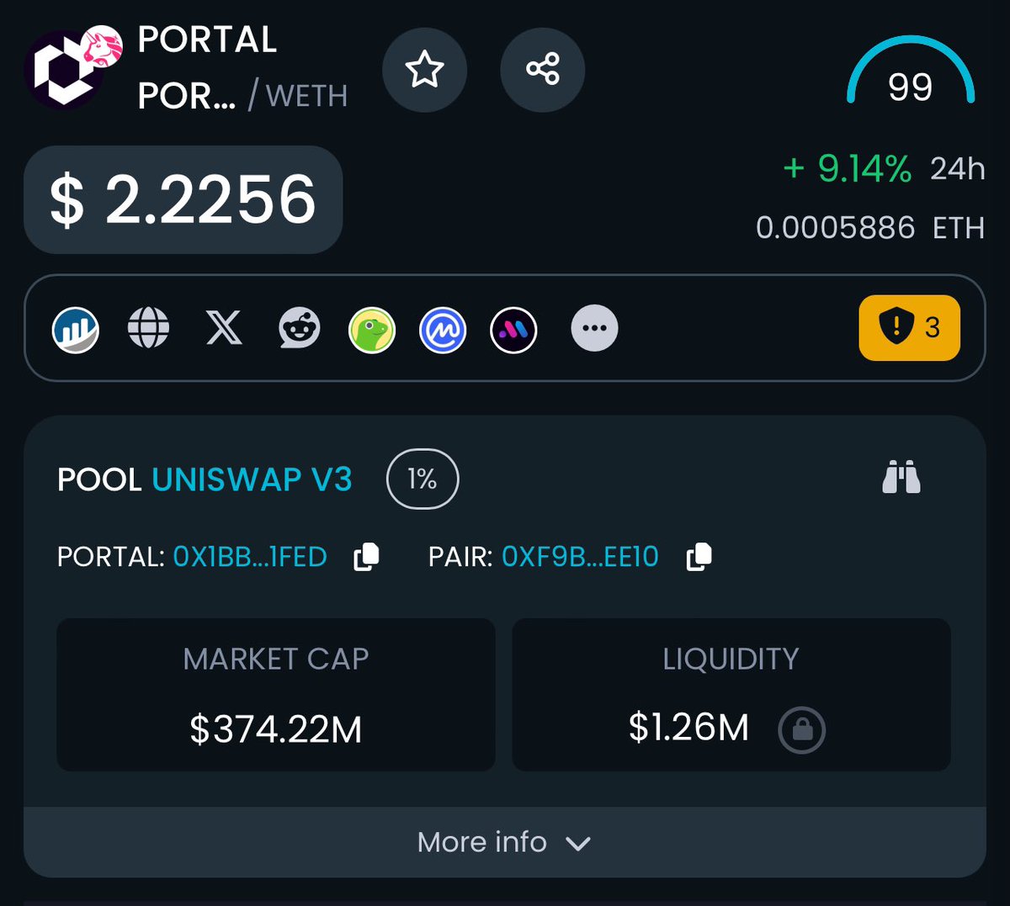Share this pair via share icon
1010x906 pixels.
click(542, 69)
